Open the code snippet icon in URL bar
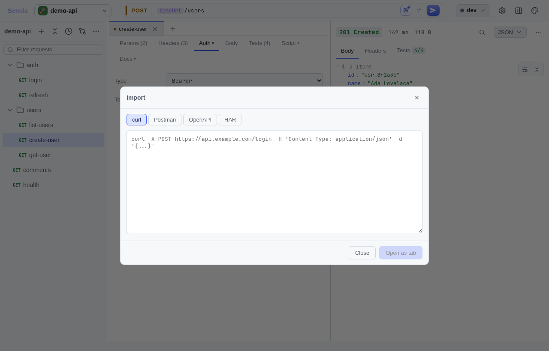The width and height of the screenshot is (549, 351). point(419,10)
